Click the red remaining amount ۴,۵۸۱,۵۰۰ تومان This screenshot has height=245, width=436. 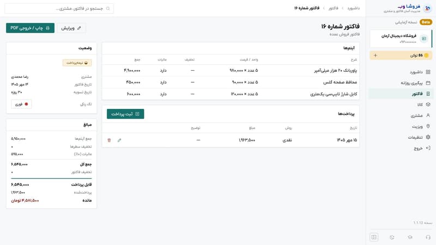click(25, 200)
